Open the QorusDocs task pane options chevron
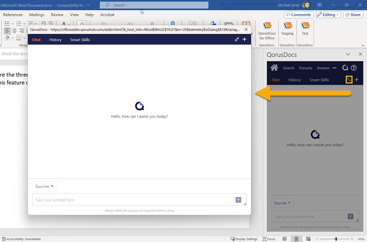Screen dimensions: 367x242 tap(348, 54)
